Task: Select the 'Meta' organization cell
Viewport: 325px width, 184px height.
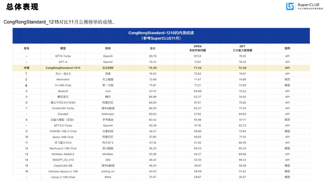Action: (108, 177)
